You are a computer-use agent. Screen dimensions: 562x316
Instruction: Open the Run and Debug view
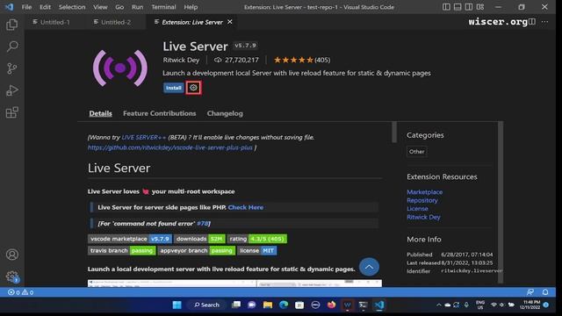(x=11, y=90)
